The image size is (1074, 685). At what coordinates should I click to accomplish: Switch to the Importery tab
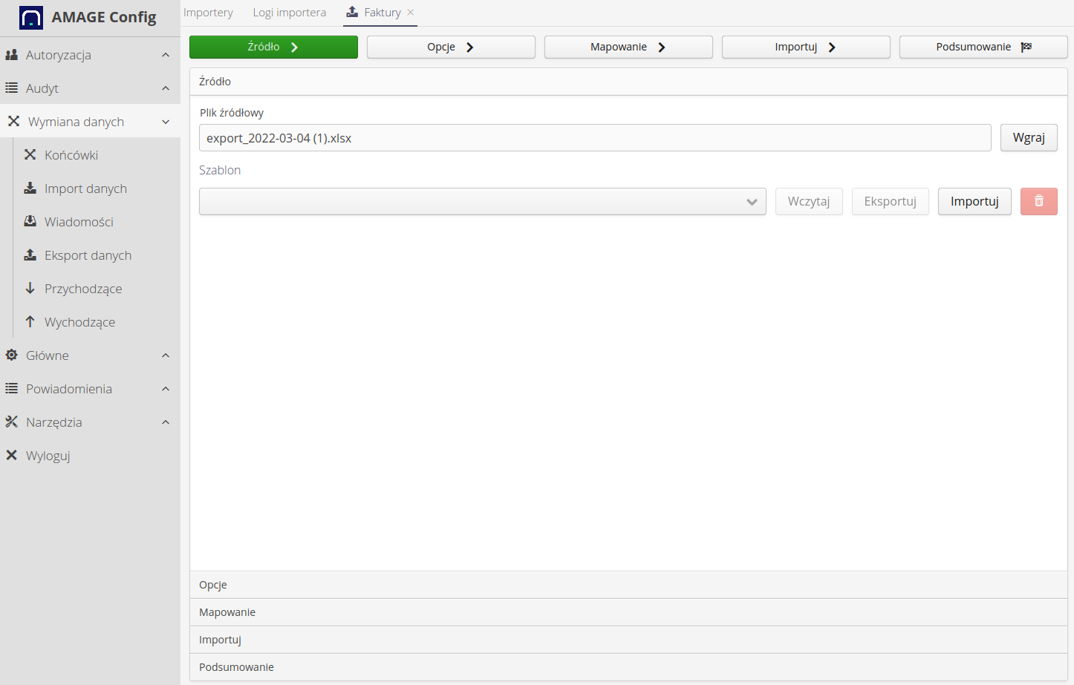pyautogui.click(x=208, y=12)
